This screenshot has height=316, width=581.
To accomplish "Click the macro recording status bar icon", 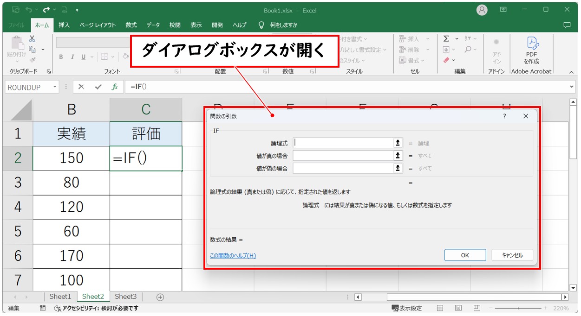I will 43,308.
